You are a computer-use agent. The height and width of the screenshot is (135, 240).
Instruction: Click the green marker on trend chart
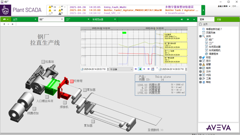[124, 33]
